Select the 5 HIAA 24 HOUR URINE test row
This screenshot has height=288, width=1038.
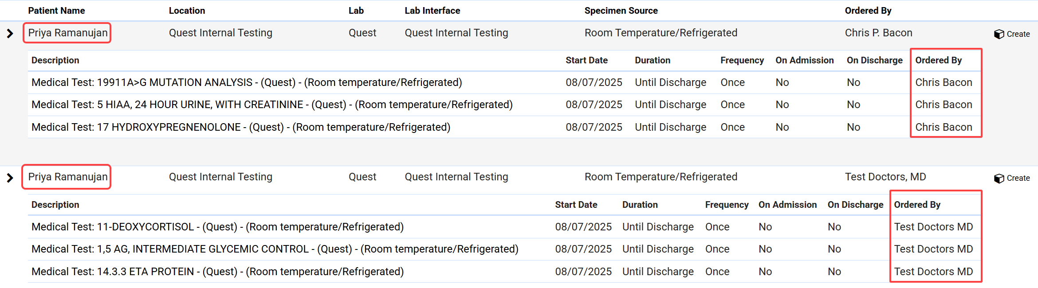pyautogui.click(x=272, y=105)
